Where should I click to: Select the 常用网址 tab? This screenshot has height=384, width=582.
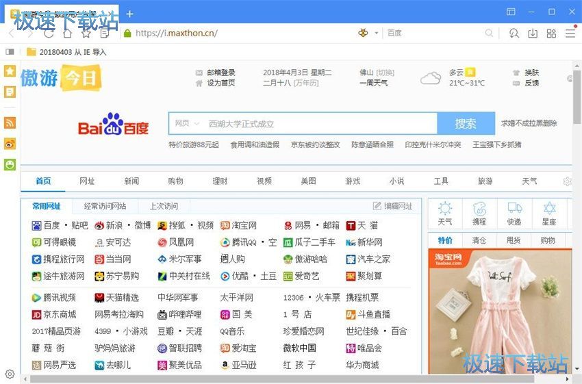(47, 206)
